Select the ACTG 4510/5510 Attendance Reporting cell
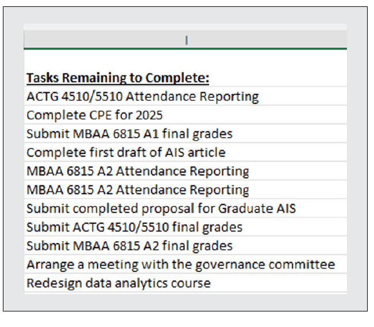 [x=142, y=96]
